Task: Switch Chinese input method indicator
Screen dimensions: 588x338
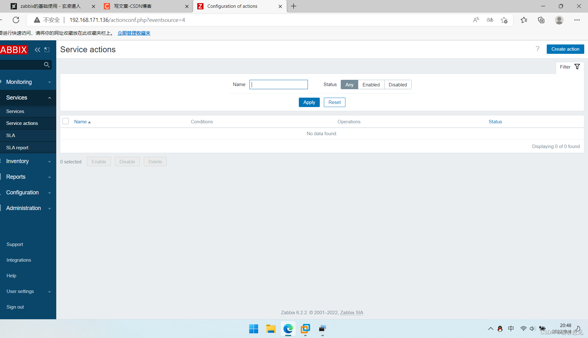Action: (x=511, y=328)
